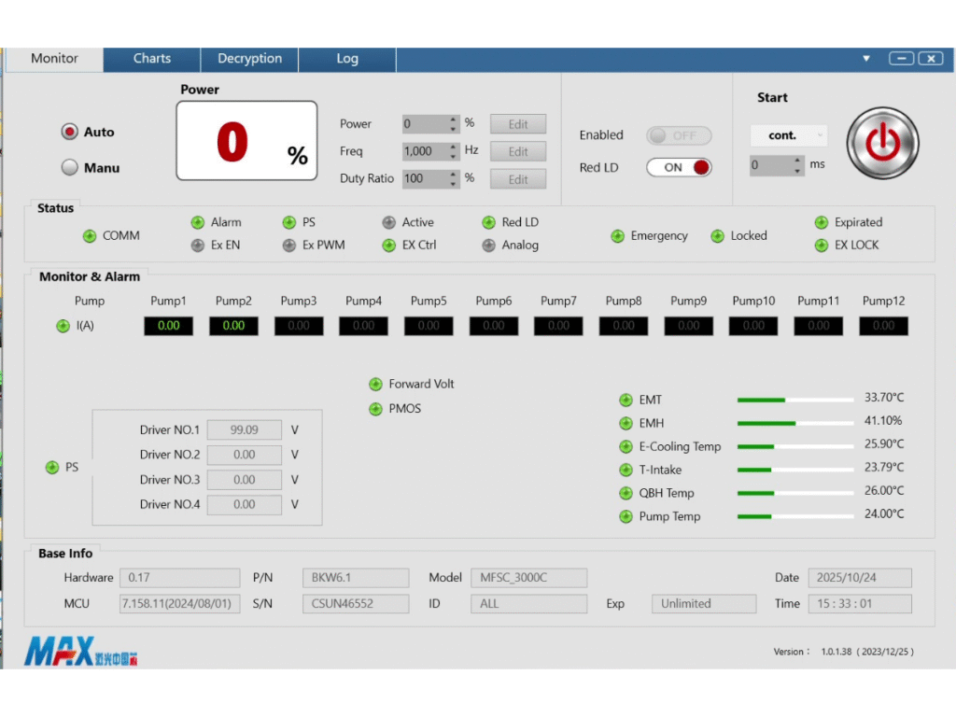Viewport: 956px width, 717px height.
Task: Switch to the Charts tab
Action: tap(152, 59)
